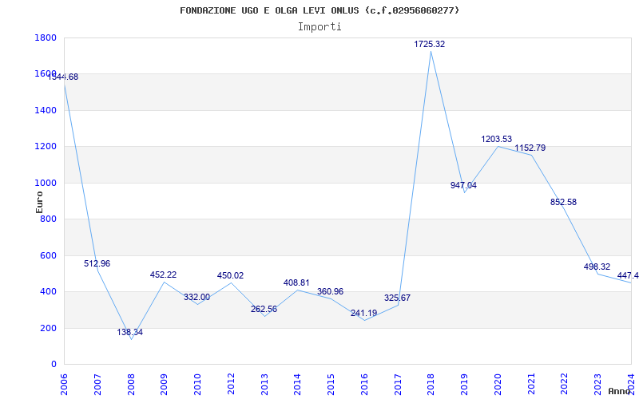
Task: Select the 498.32 data label
Action: pos(597,267)
